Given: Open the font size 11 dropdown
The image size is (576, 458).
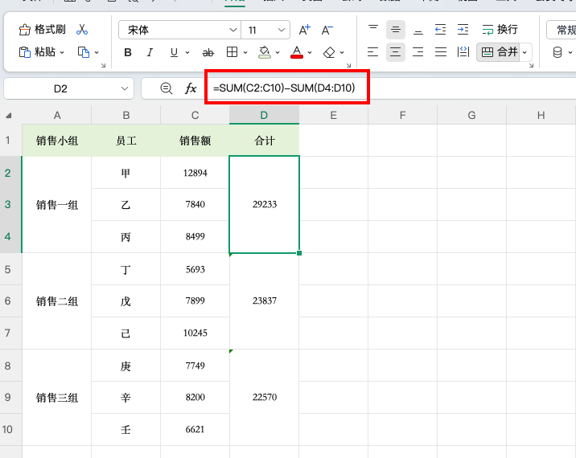Looking at the screenshot, I should coord(282,30).
